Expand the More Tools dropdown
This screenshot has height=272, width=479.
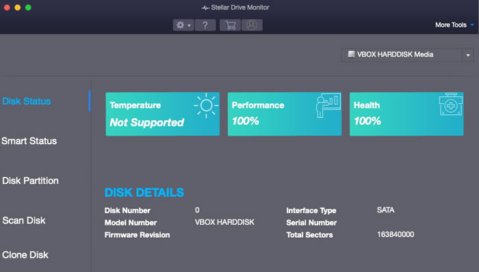pos(454,25)
